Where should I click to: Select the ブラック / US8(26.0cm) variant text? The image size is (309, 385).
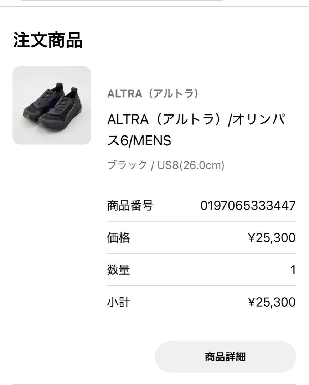[166, 165]
